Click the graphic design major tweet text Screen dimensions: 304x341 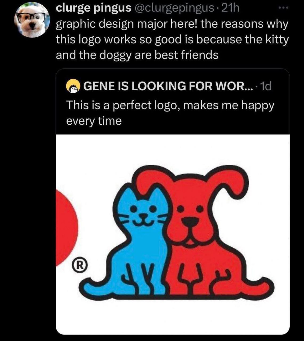coord(172,39)
